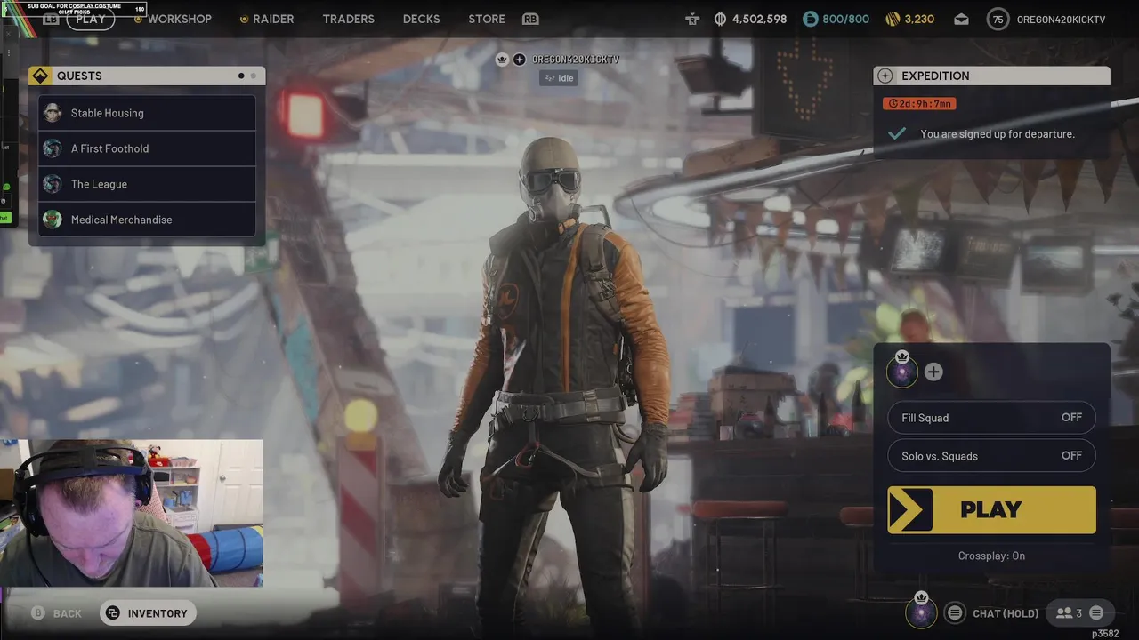This screenshot has width=1139, height=640.
Task: Open the OREGON420KICKTV profile name top right
Action: (1061, 20)
